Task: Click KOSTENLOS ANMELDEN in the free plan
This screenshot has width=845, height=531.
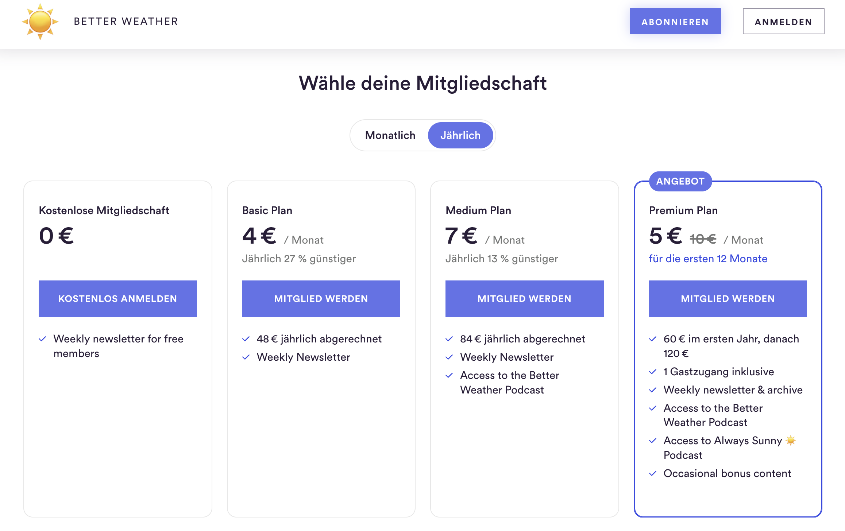Action: click(x=118, y=299)
